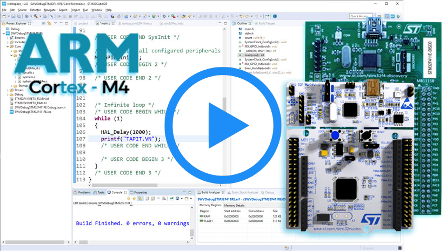Expand the Debug folder in the project tree
The height and width of the screenshot is (251, 446).
(x=8, y=94)
